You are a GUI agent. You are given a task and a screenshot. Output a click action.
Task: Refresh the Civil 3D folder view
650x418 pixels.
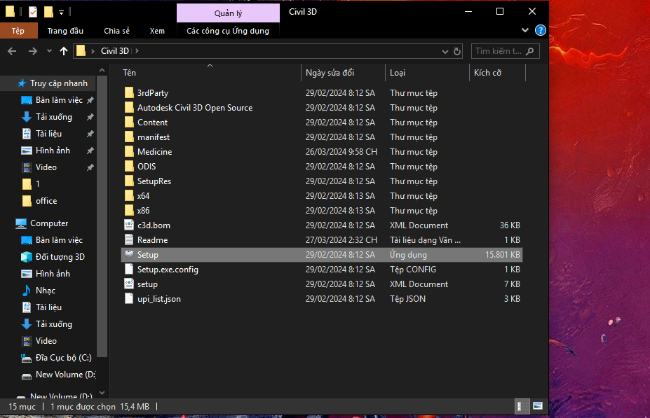(x=457, y=51)
